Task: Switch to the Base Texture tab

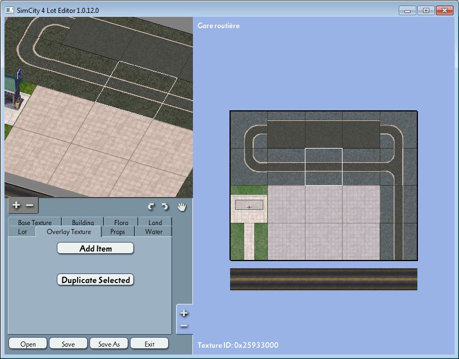Action: pyautogui.click(x=35, y=222)
